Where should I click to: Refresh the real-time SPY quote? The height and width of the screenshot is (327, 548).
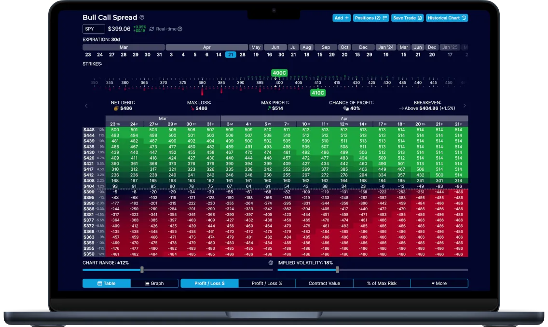coord(151,29)
